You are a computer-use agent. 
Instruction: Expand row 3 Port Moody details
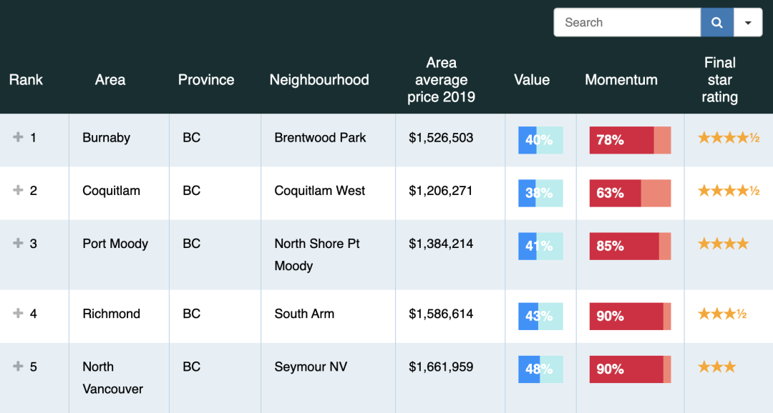pos(18,243)
